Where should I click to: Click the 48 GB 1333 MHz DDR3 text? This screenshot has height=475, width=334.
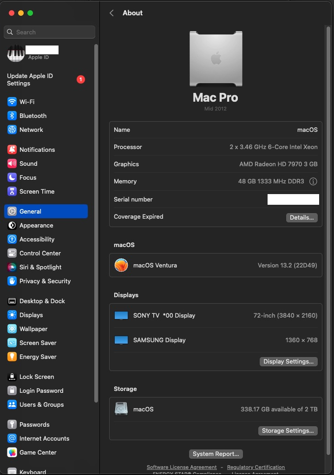[x=271, y=182]
